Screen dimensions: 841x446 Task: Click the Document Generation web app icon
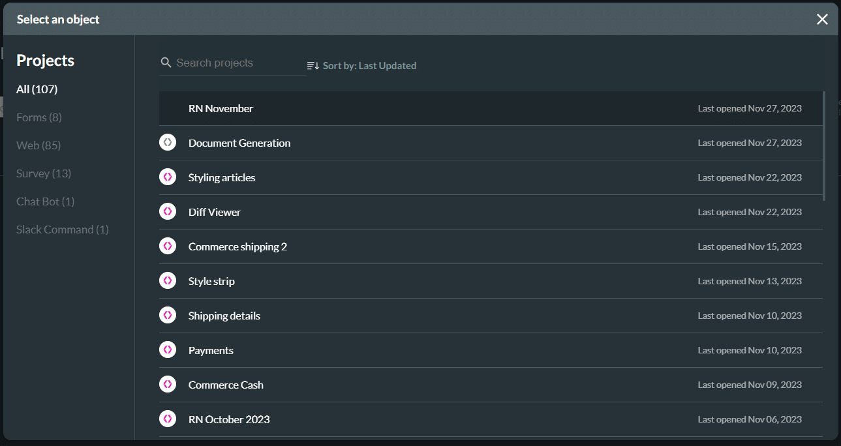[x=168, y=142]
